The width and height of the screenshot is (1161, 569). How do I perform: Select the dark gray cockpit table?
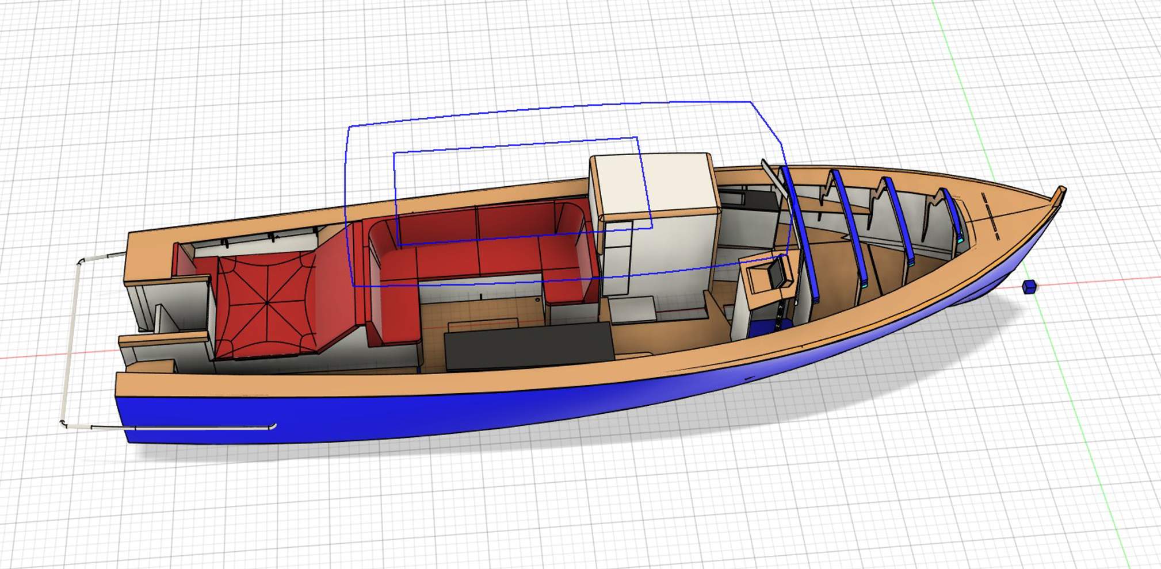point(528,344)
